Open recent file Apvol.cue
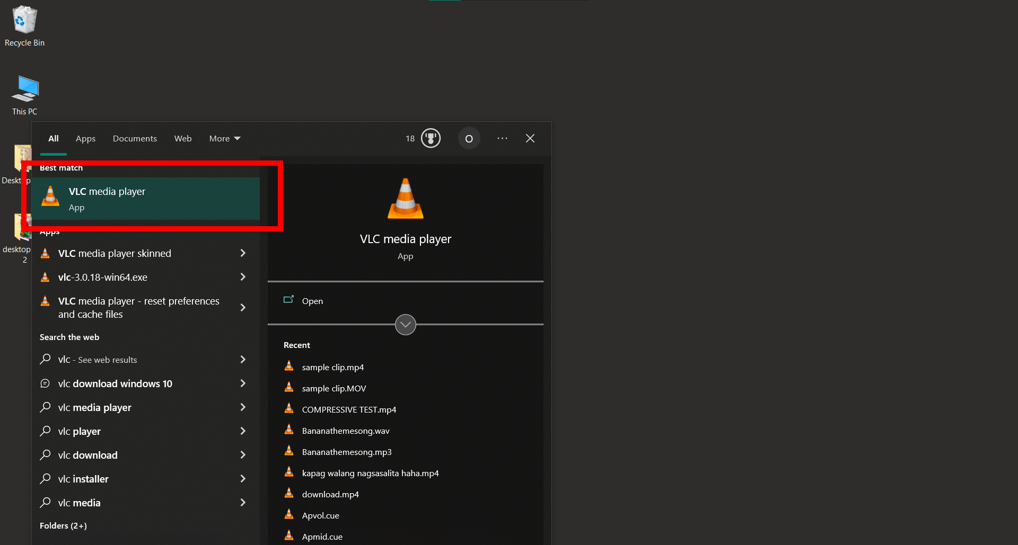Screen dimensions: 1018x545 pos(320,515)
